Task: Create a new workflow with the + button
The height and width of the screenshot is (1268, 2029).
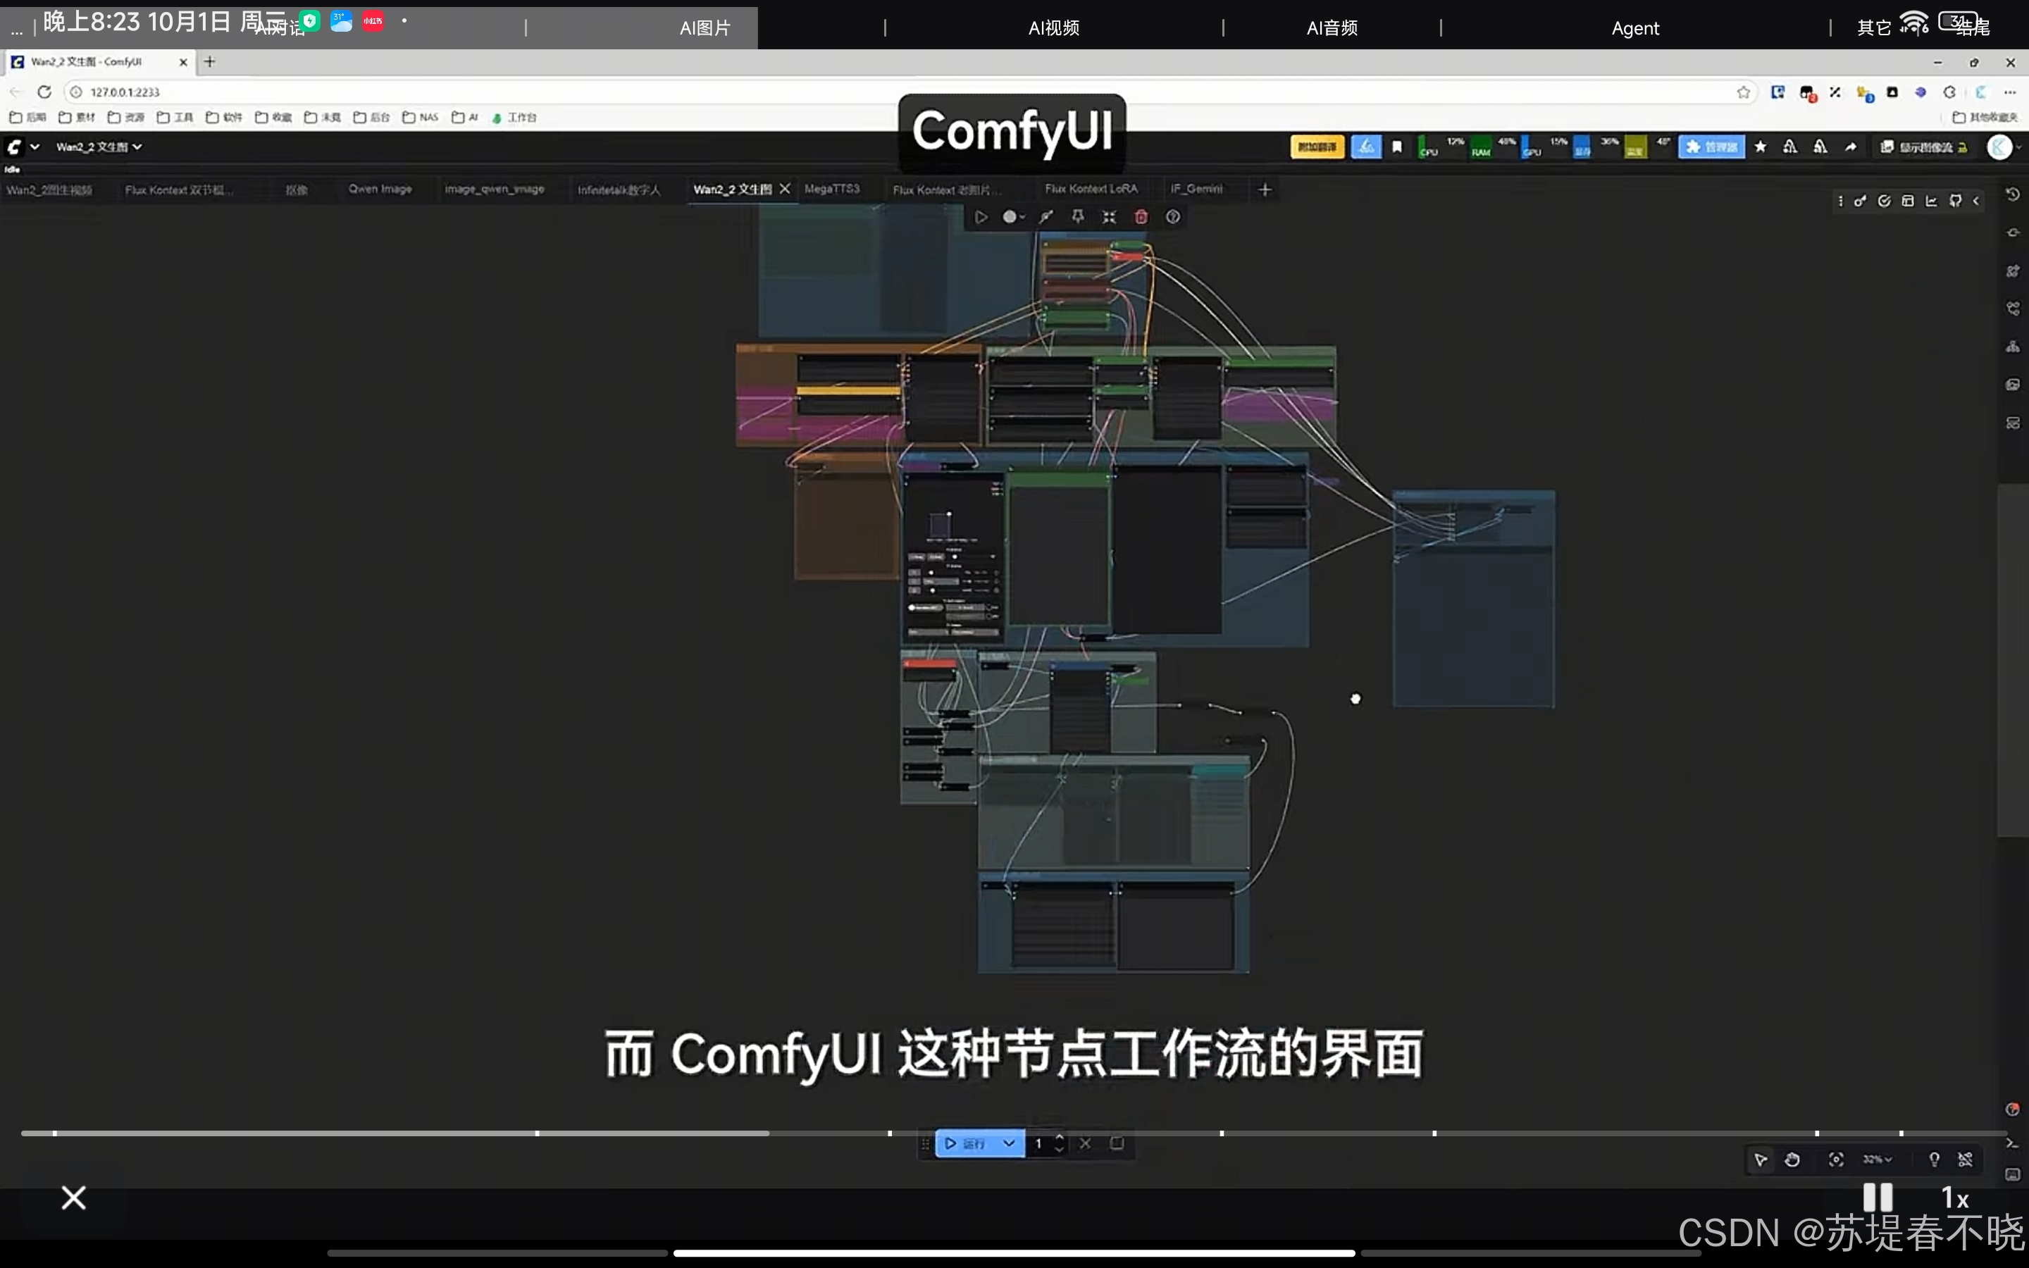Action: point(1265,189)
